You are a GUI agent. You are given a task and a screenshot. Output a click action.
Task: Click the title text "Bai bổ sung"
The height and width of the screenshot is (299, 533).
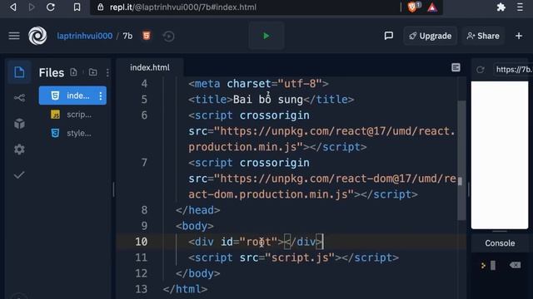coord(268,100)
